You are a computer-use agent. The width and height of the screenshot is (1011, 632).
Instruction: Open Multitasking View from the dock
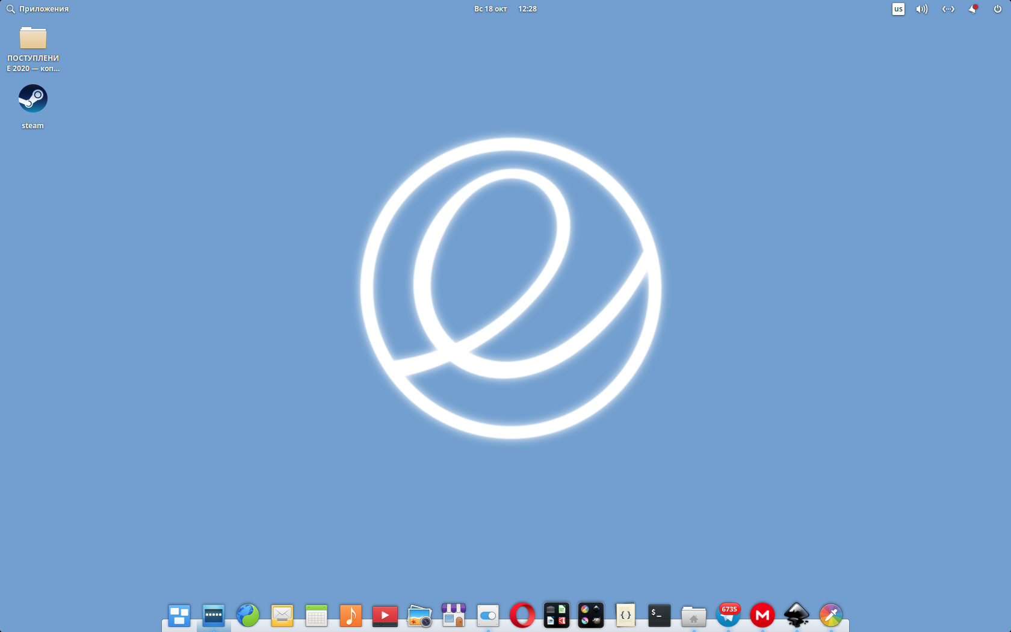tap(179, 615)
